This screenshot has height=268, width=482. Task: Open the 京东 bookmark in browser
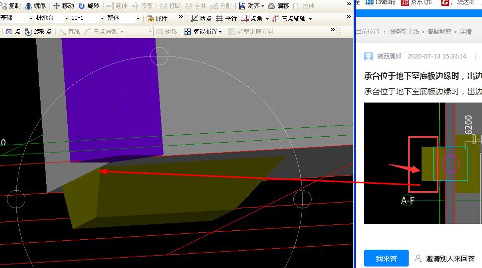pos(417,2)
